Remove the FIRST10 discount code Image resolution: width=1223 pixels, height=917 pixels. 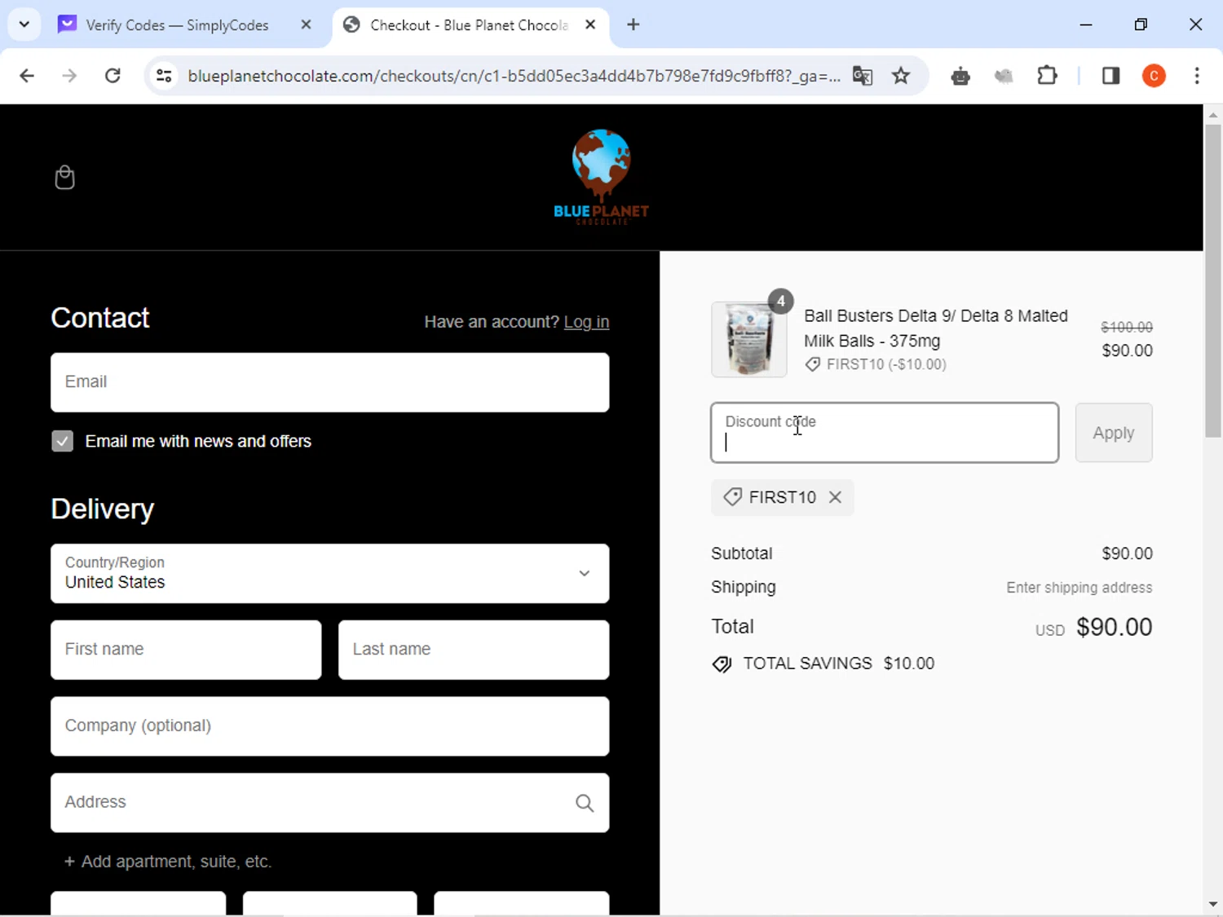tap(835, 497)
